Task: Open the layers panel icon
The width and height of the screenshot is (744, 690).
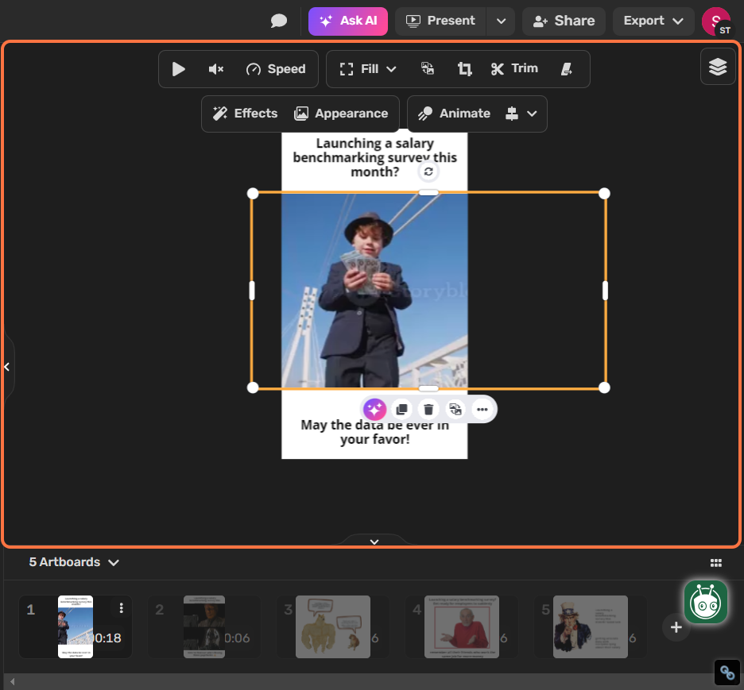Action: [718, 67]
